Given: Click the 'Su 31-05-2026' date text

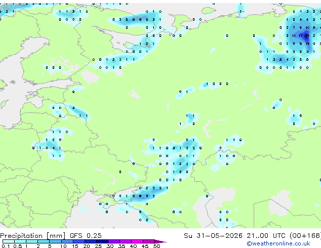Looking at the screenshot, I should click(x=213, y=236).
